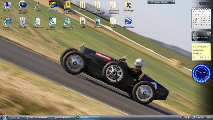Select highlighted day 10 in calendar
The height and width of the screenshot is (120, 213).
(196, 21)
